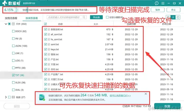
Task: Click the file icon of ali_ssml.txt
Action: coord(49,34)
